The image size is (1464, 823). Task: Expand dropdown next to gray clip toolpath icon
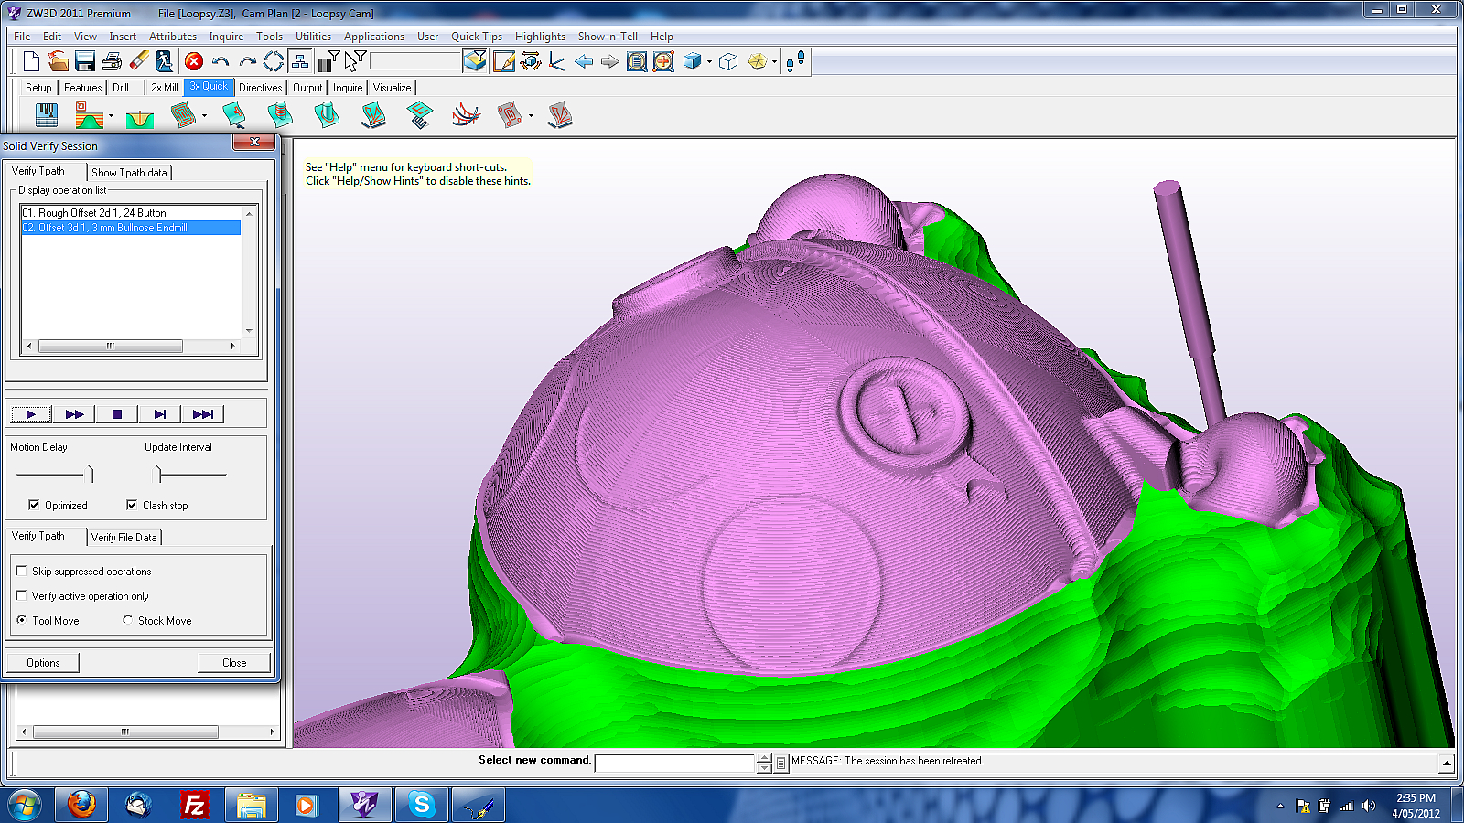pos(531,116)
